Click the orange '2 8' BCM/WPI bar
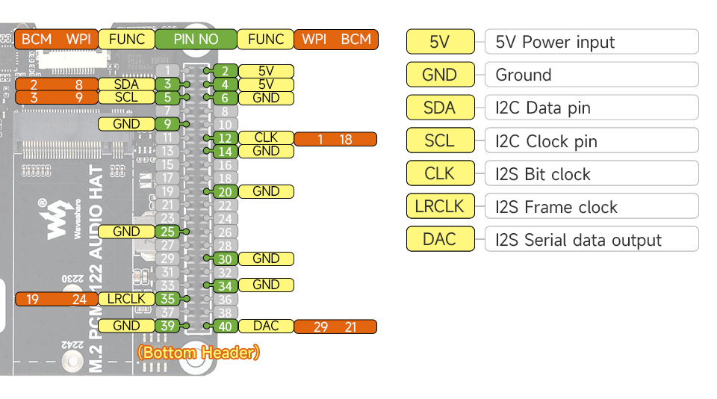The width and height of the screenshot is (717, 399). click(56, 84)
